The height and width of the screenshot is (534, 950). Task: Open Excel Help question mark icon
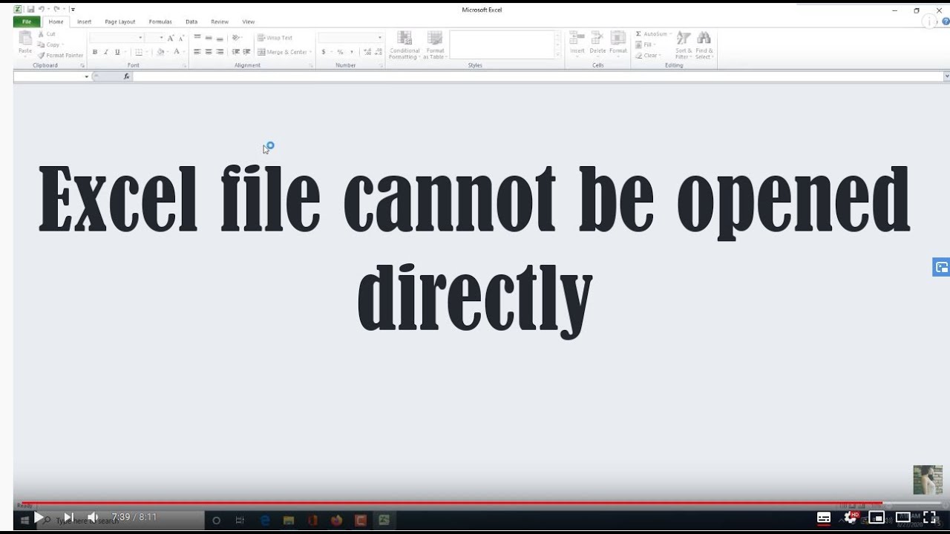pos(946,22)
